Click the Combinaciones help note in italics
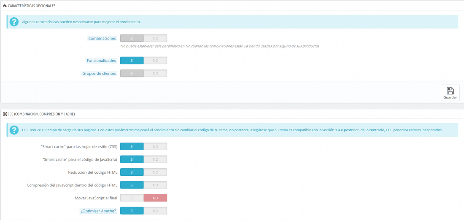This screenshot has height=220, width=464. click(220, 46)
